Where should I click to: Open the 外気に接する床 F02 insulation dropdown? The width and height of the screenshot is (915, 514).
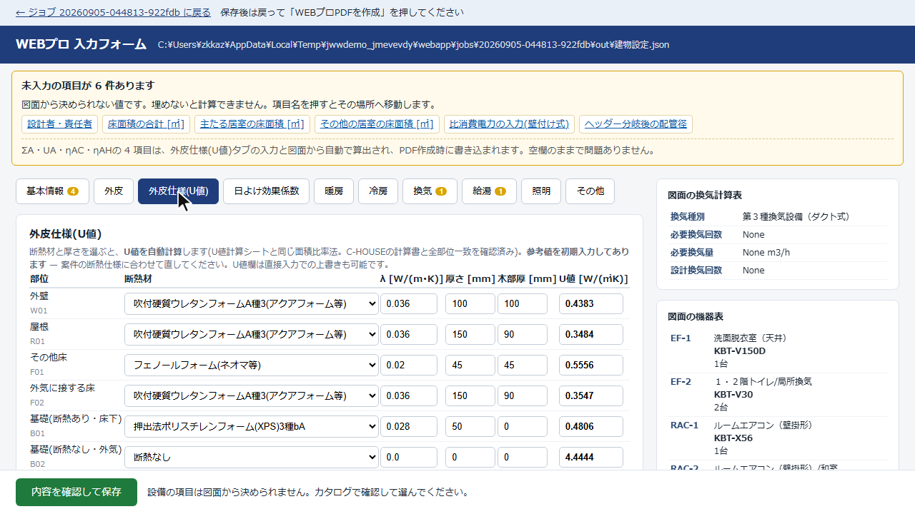pos(251,395)
